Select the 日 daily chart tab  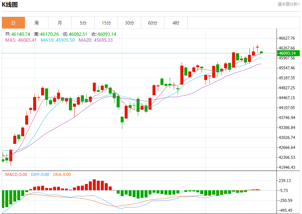(x=14, y=23)
